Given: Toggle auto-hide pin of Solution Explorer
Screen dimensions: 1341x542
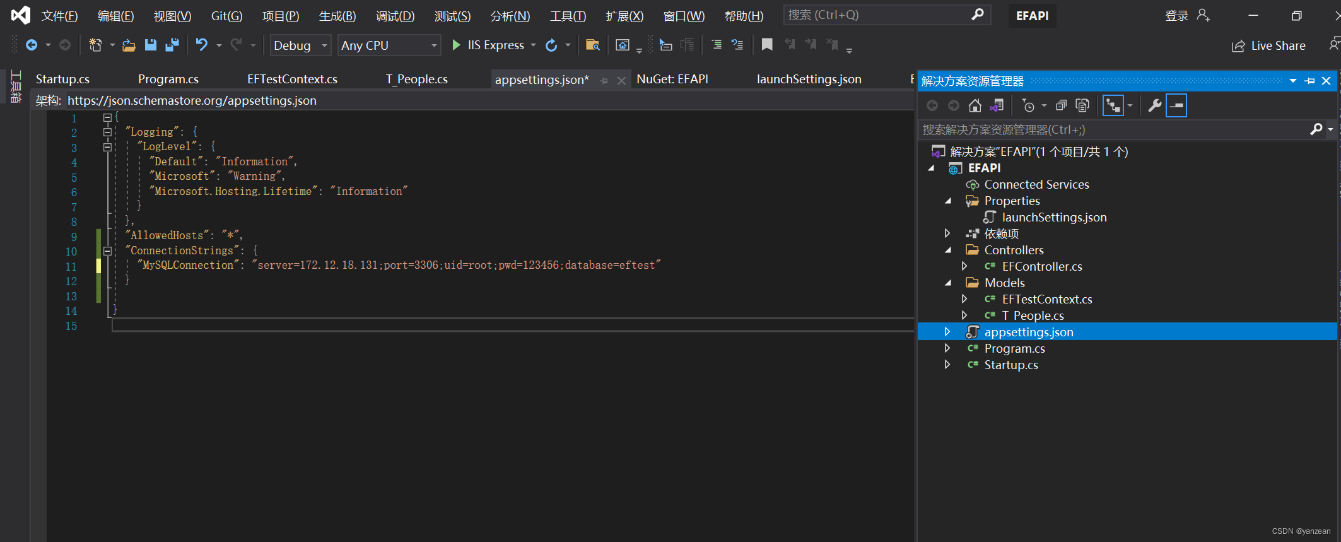Looking at the screenshot, I should [x=1309, y=81].
